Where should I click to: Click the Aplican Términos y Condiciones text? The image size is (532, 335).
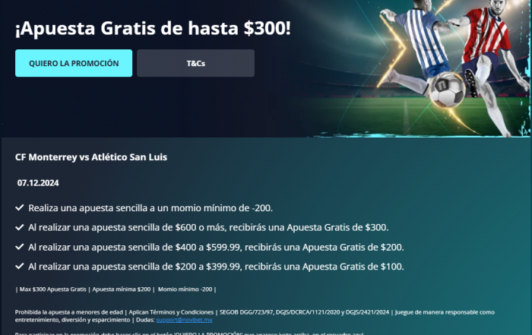pos(171,312)
